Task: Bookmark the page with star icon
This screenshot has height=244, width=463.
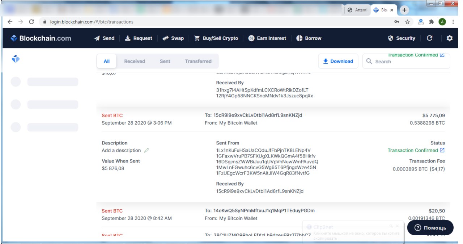Action: click(407, 22)
